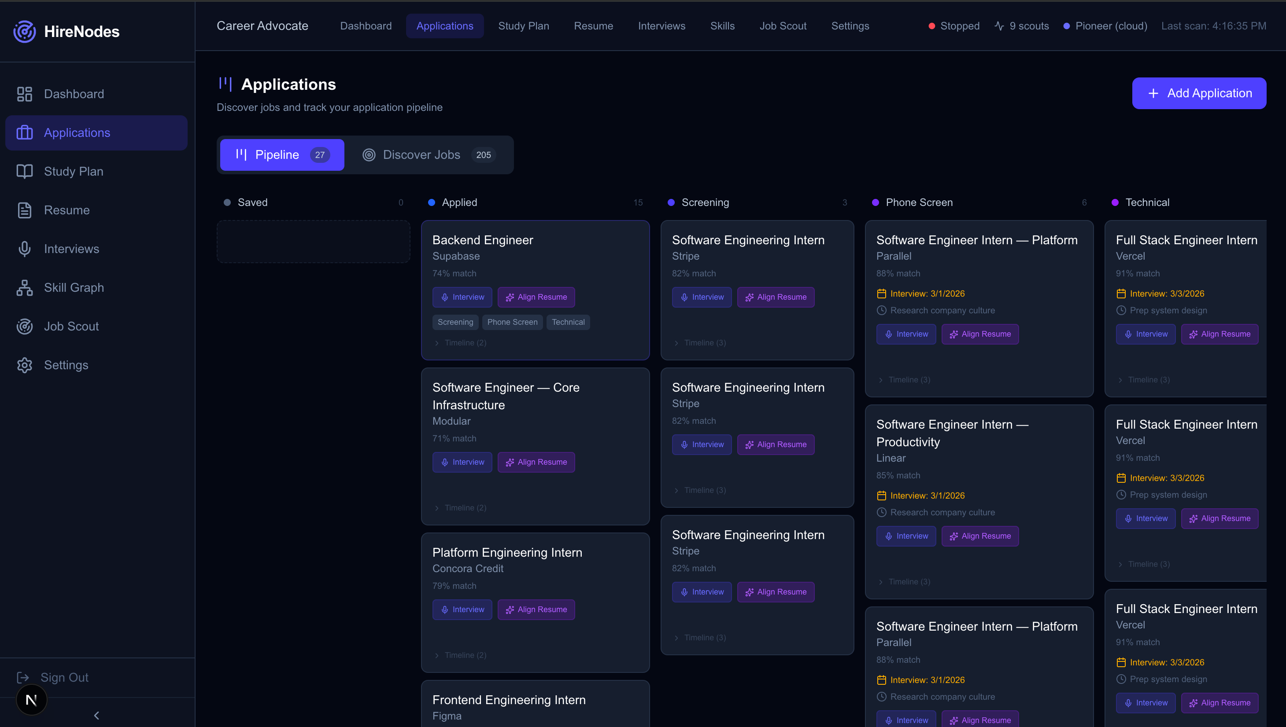Select the Pipeline tab
The width and height of the screenshot is (1286, 727).
(282, 155)
